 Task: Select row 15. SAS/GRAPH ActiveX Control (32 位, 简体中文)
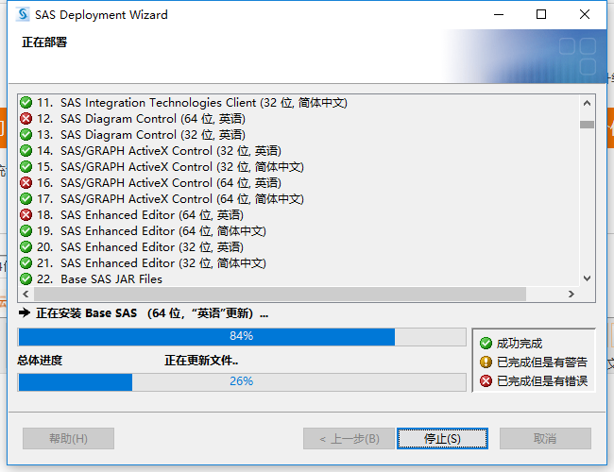point(298,167)
